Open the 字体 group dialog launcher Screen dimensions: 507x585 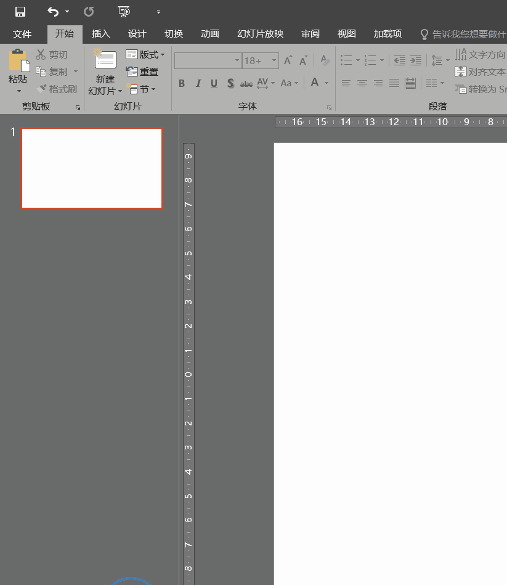(329, 107)
